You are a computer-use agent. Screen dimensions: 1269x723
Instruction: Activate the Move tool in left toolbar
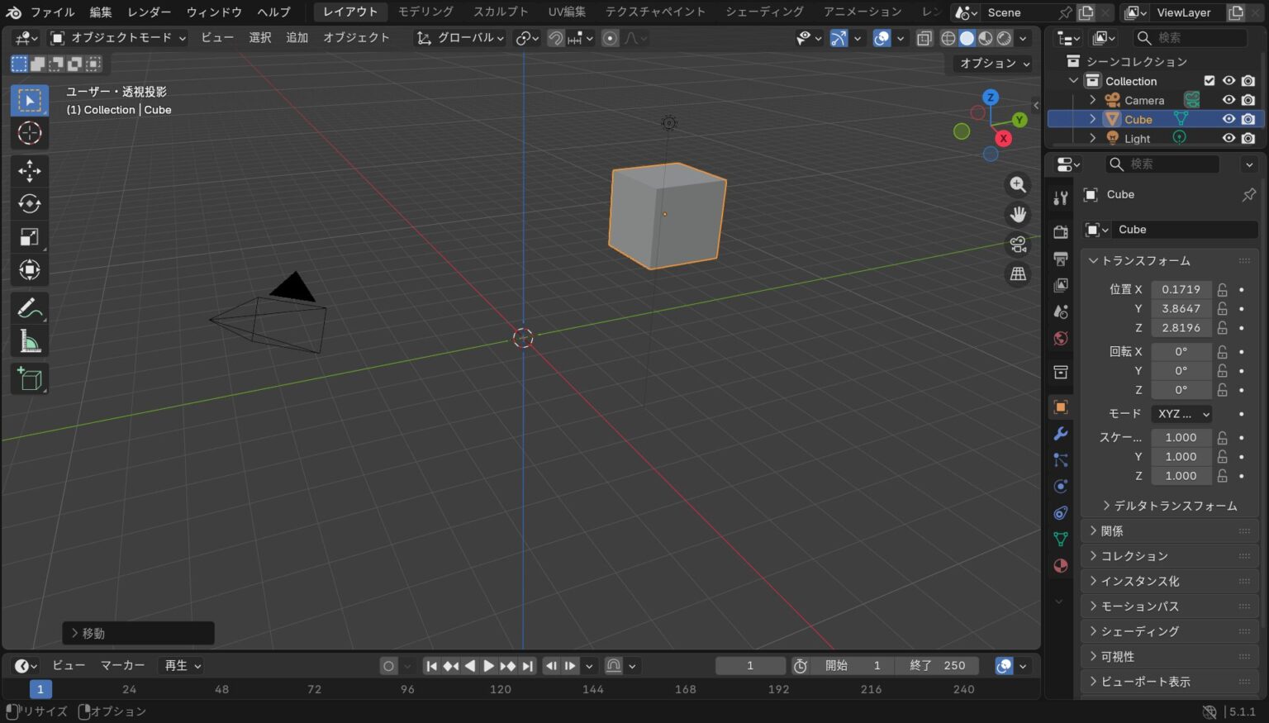30,170
